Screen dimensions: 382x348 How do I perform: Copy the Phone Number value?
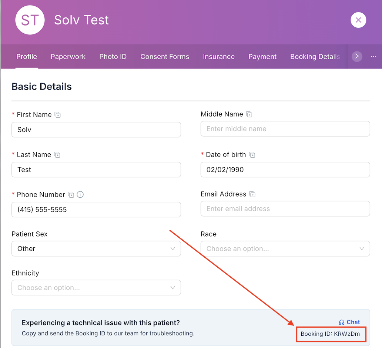click(71, 195)
